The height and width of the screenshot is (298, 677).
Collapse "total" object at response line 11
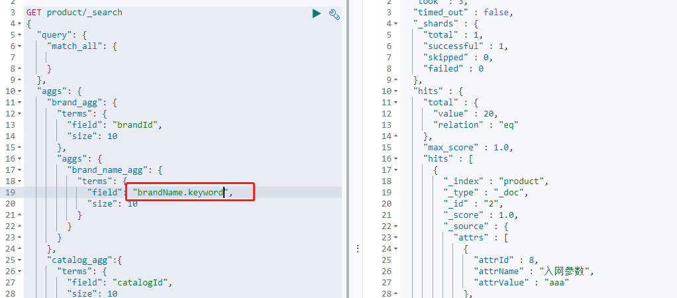coord(396,103)
